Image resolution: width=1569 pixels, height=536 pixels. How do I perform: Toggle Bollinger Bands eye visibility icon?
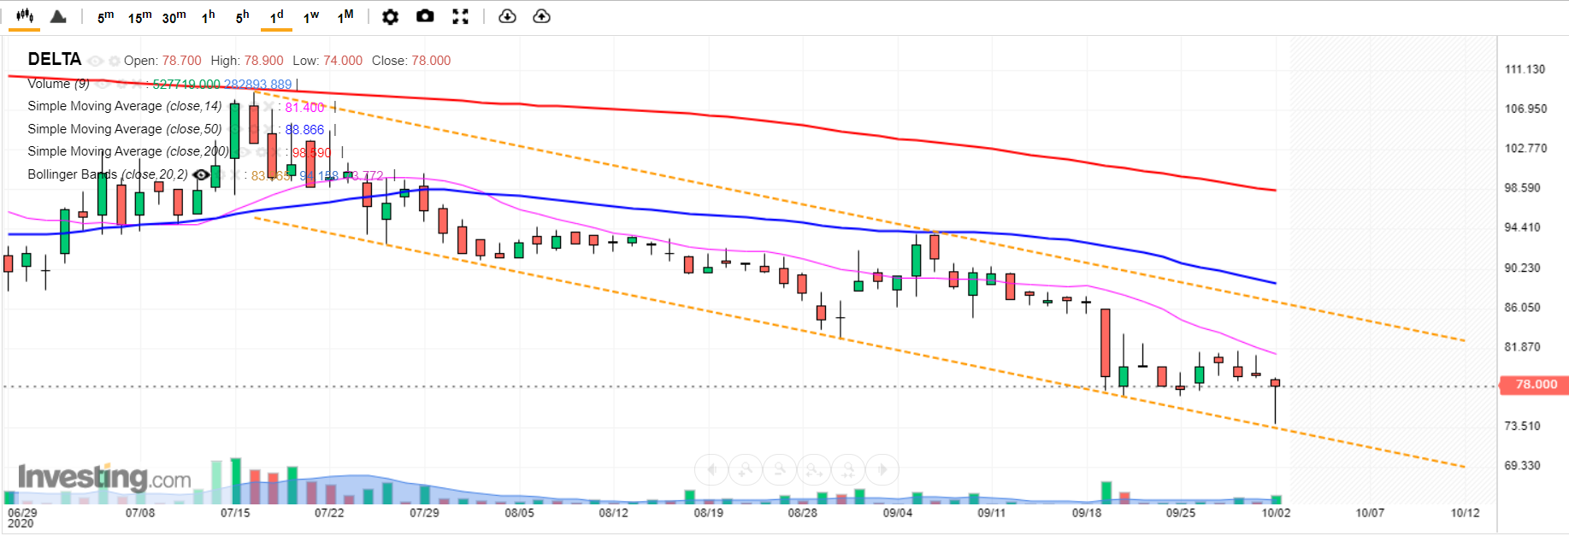tap(201, 174)
